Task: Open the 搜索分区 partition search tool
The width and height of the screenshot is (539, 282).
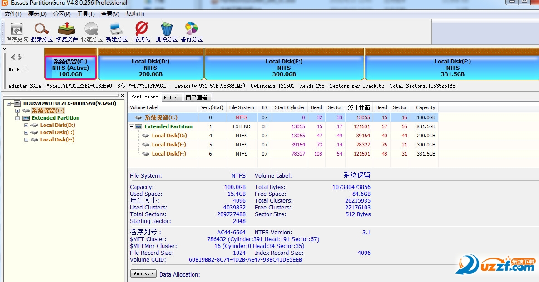Action: [42, 29]
